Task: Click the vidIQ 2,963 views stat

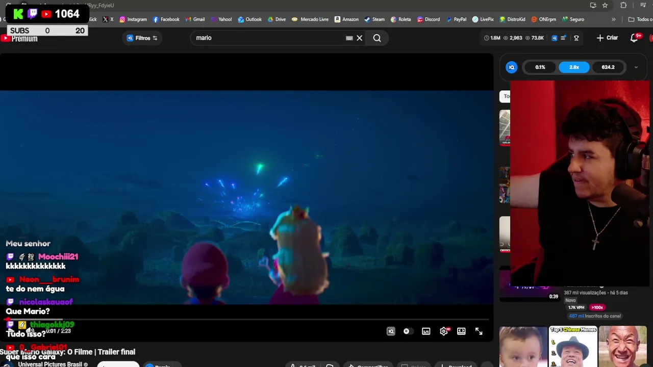Action: point(513,38)
